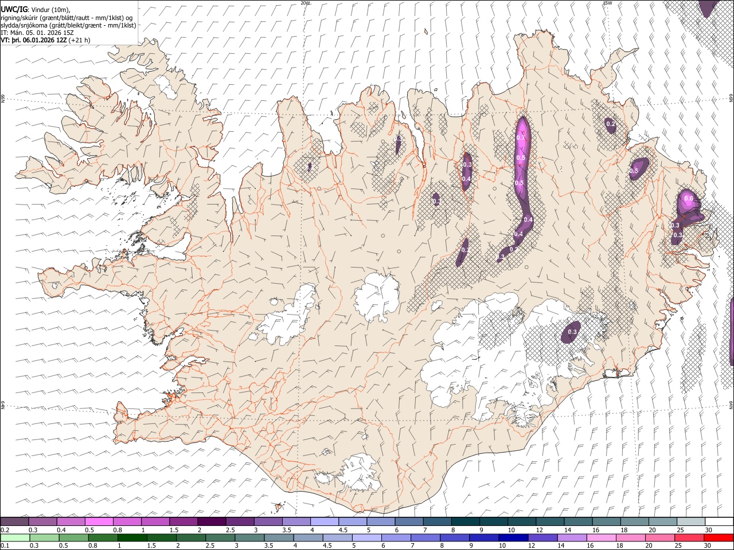734x550 pixels.
Task: Select the dark mauve swatch at 0.2 in the upper legend
Action: click(15, 521)
